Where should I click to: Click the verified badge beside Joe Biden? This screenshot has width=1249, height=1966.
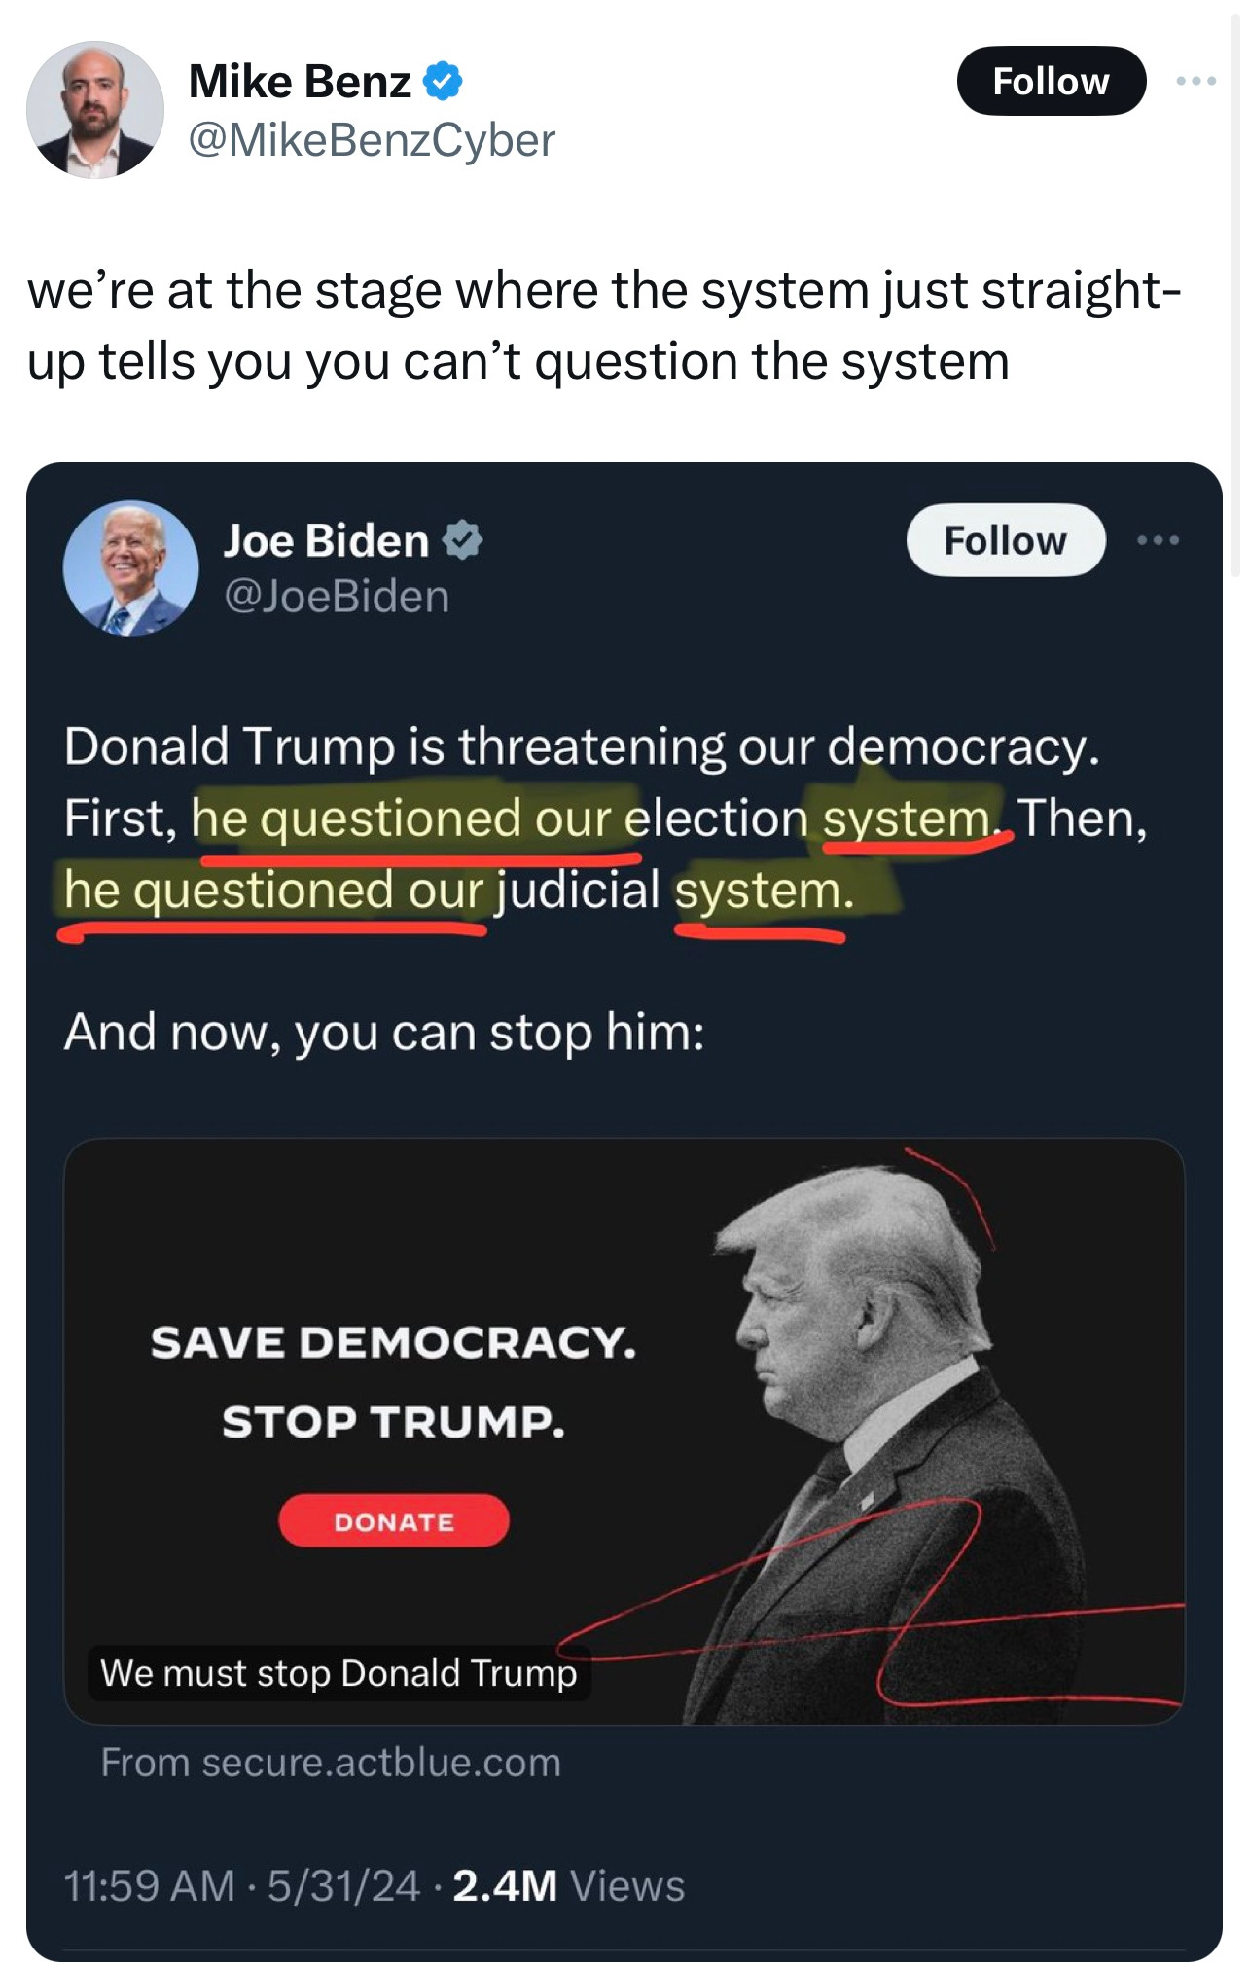pyautogui.click(x=462, y=540)
